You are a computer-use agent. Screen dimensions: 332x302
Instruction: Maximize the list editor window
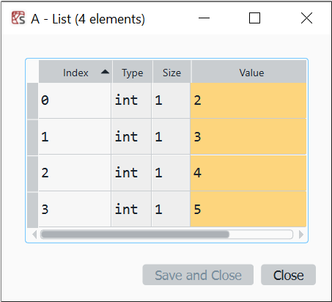254,18
